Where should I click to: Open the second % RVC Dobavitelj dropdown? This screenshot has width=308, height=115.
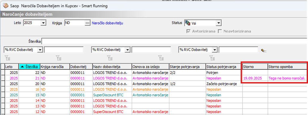click(x=127, y=50)
